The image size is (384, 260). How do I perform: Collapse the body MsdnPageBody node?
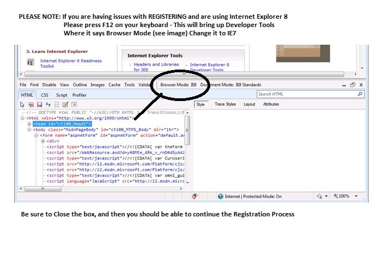(x=29, y=130)
